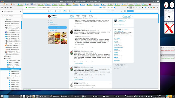
Task: Open Twitter notifications bell
Action: point(65,11)
